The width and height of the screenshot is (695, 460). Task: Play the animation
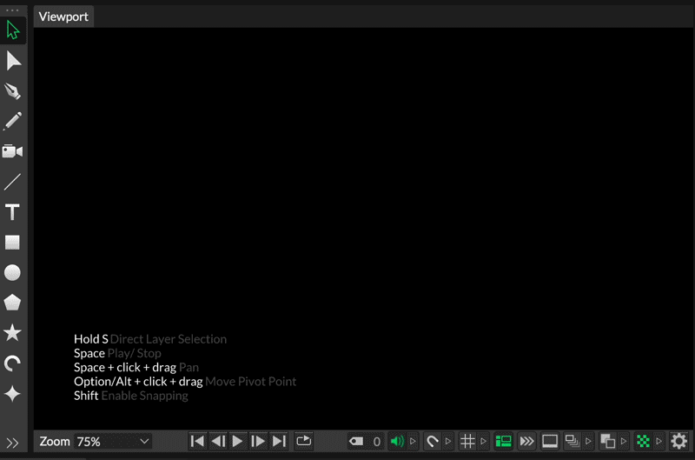[x=237, y=442]
